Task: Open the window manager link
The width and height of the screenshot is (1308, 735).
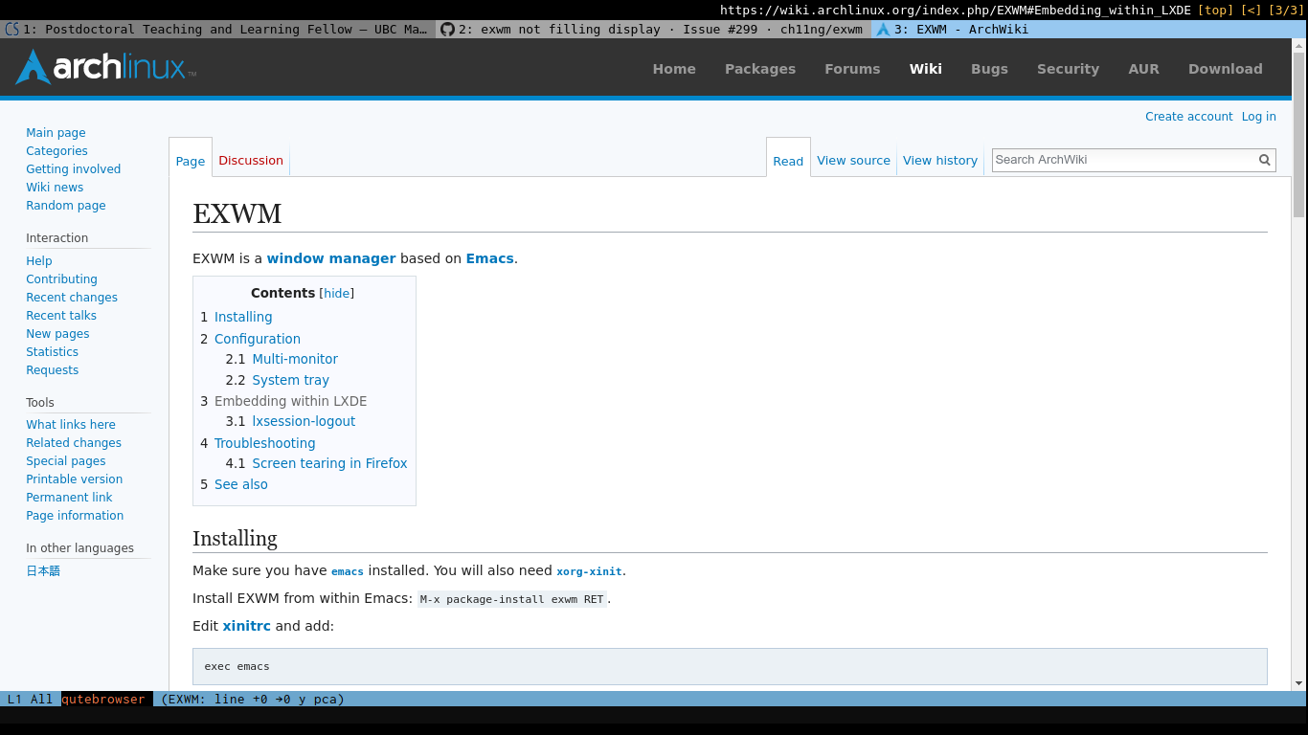Action: coord(331,257)
